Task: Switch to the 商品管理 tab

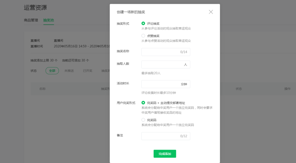Action: 31,20
